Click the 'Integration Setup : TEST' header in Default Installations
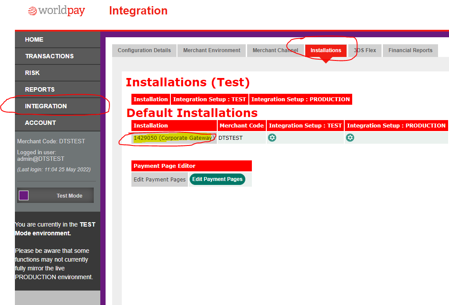Image resolution: width=449 pixels, height=305 pixels. 305,125
